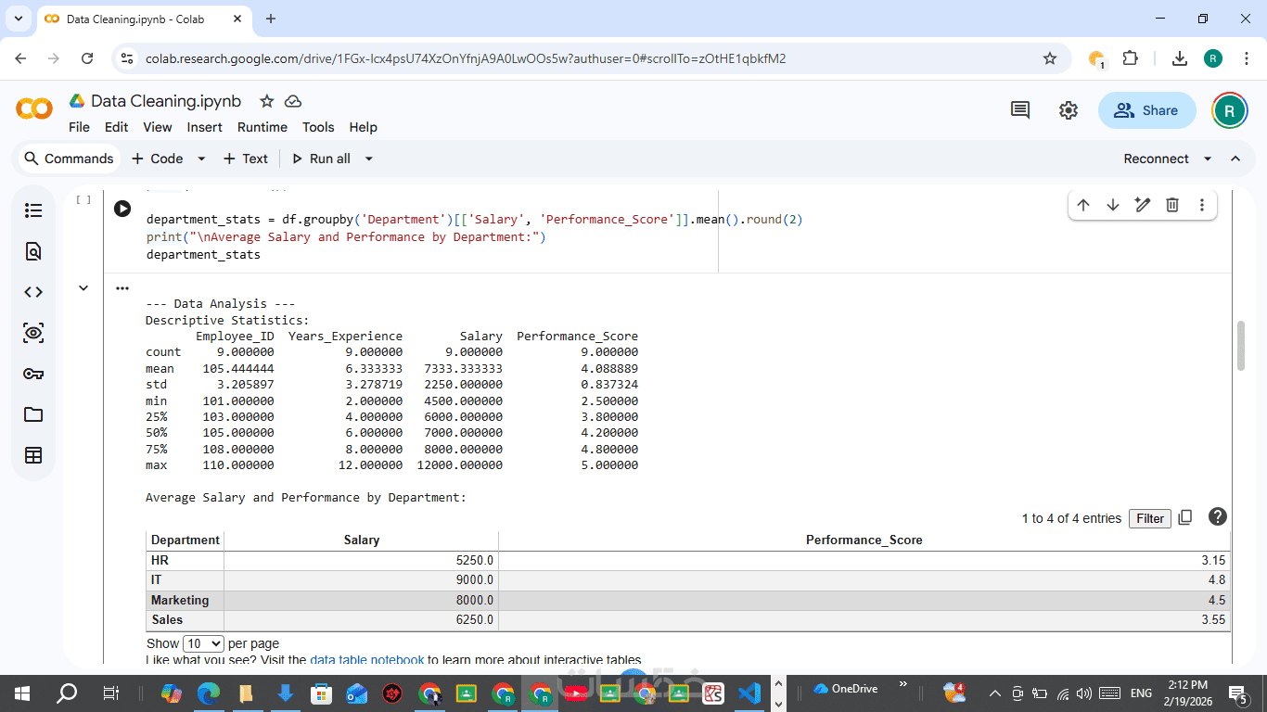
Task: Open the Tools menu
Action: [318, 127]
